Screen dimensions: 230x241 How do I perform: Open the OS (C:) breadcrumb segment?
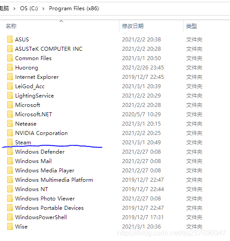click(x=29, y=8)
